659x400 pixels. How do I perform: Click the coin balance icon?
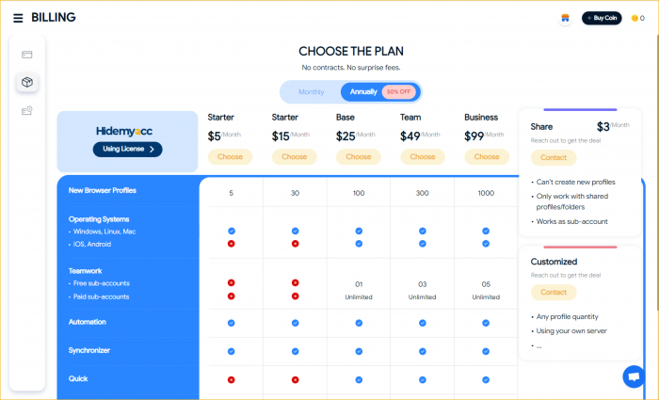point(635,18)
